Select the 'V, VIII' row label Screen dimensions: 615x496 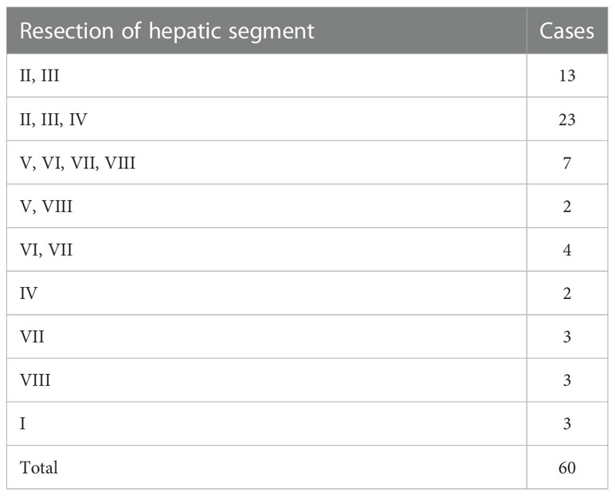[46, 207]
